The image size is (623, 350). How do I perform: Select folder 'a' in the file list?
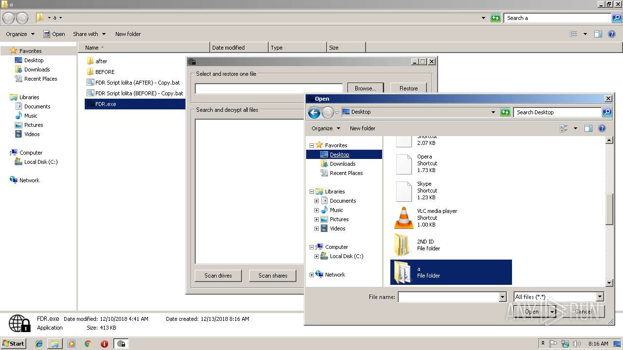[x=451, y=272]
